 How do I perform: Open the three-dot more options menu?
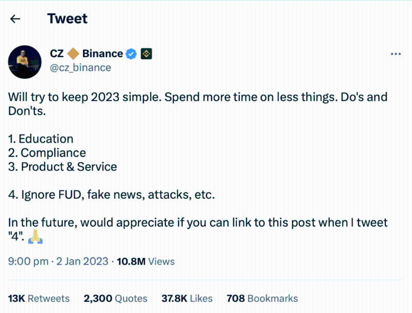pyautogui.click(x=396, y=54)
